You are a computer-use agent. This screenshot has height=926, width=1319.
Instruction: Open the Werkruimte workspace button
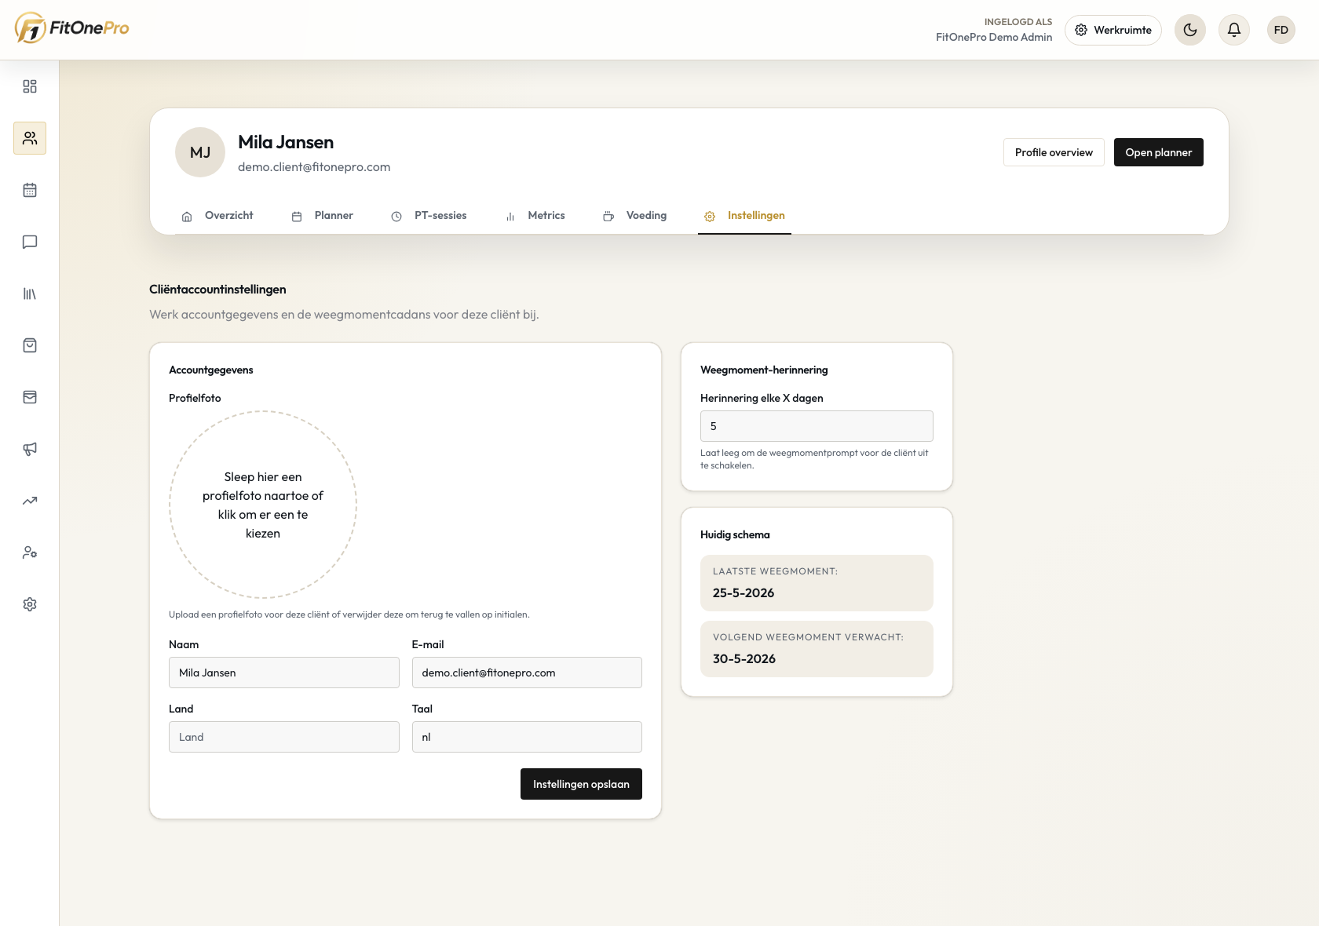pos(1113,30)
